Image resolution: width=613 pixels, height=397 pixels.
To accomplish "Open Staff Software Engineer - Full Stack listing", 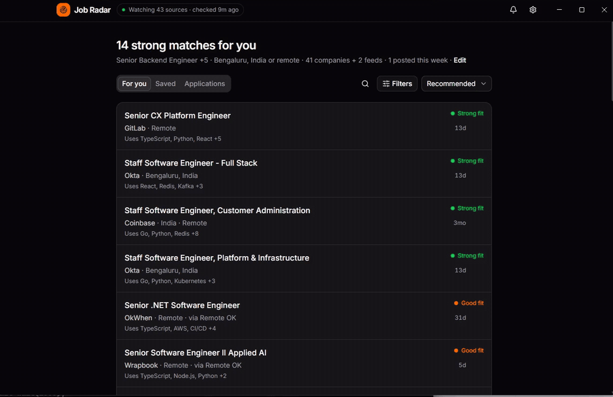I will tap(304, 173).
